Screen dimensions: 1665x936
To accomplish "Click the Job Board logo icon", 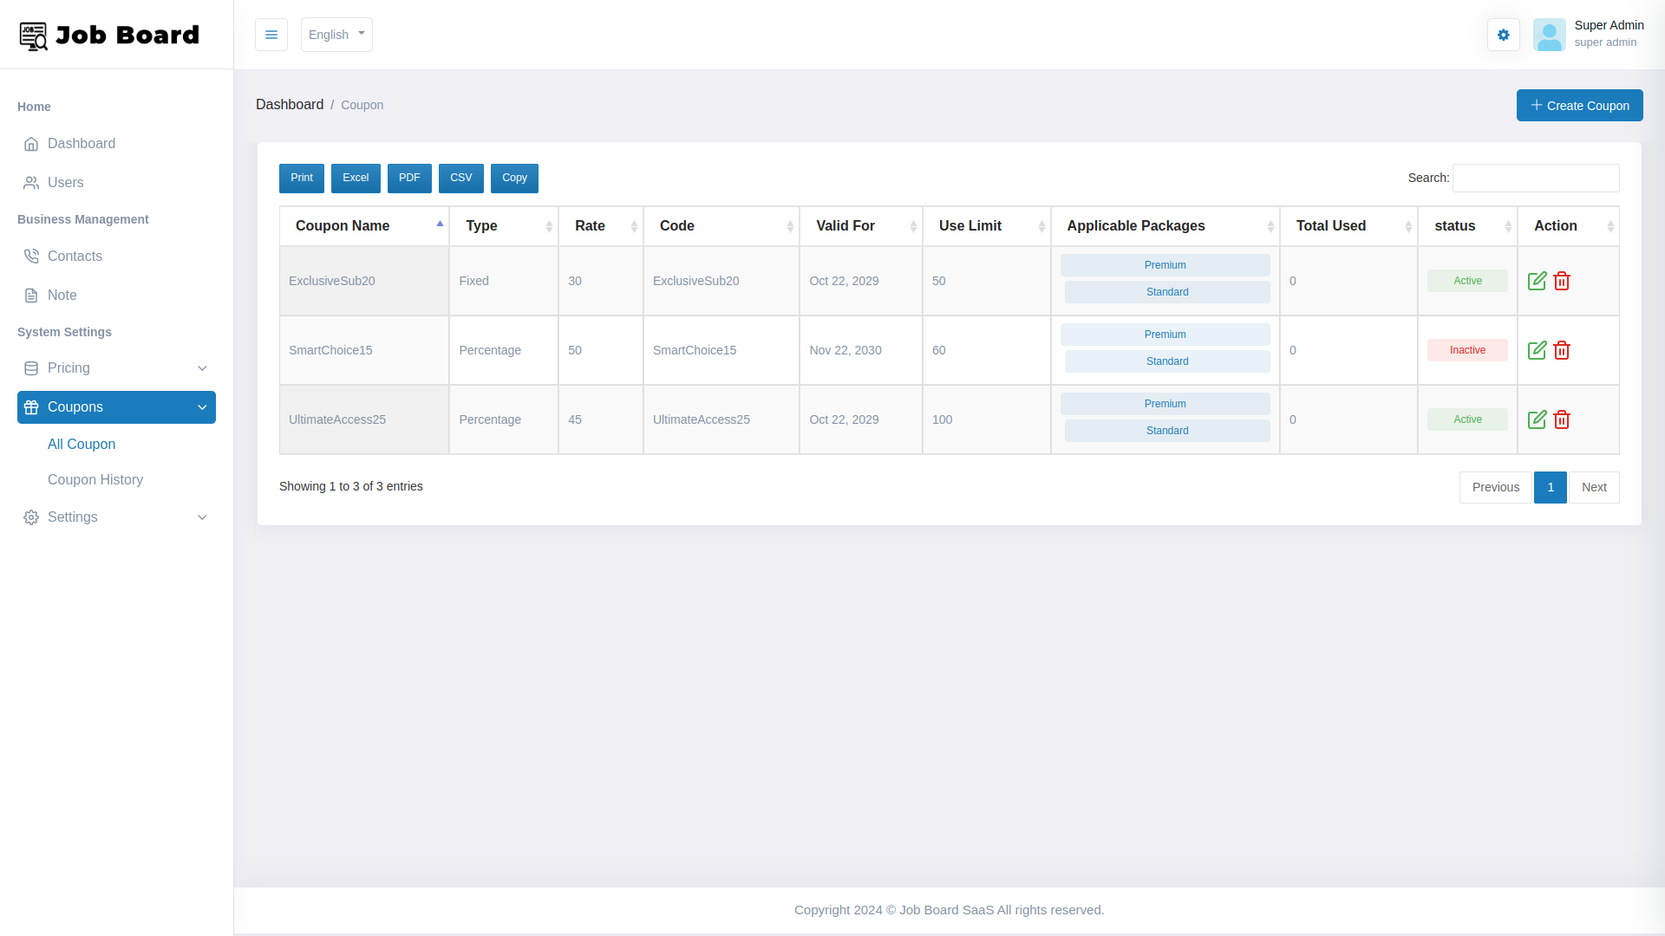I will (33, 35).
